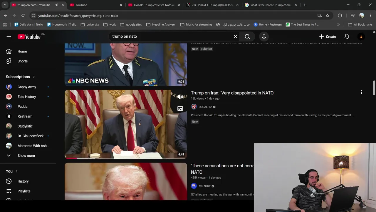Open the Headline Analyzer bookmark folder
Viewport: 376px width, 212px height.
click(x=161, y=24)
